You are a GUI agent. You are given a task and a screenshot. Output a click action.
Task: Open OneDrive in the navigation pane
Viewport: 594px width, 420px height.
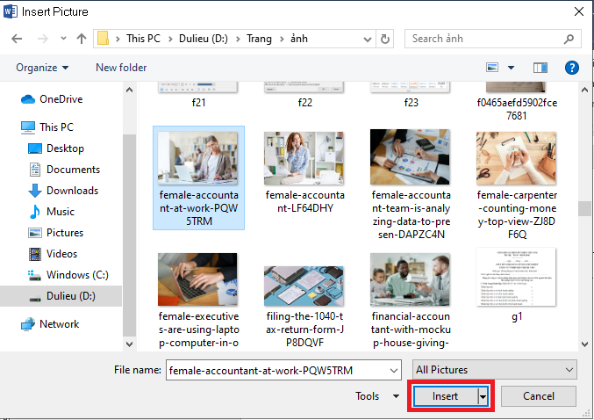coord(61,99)
